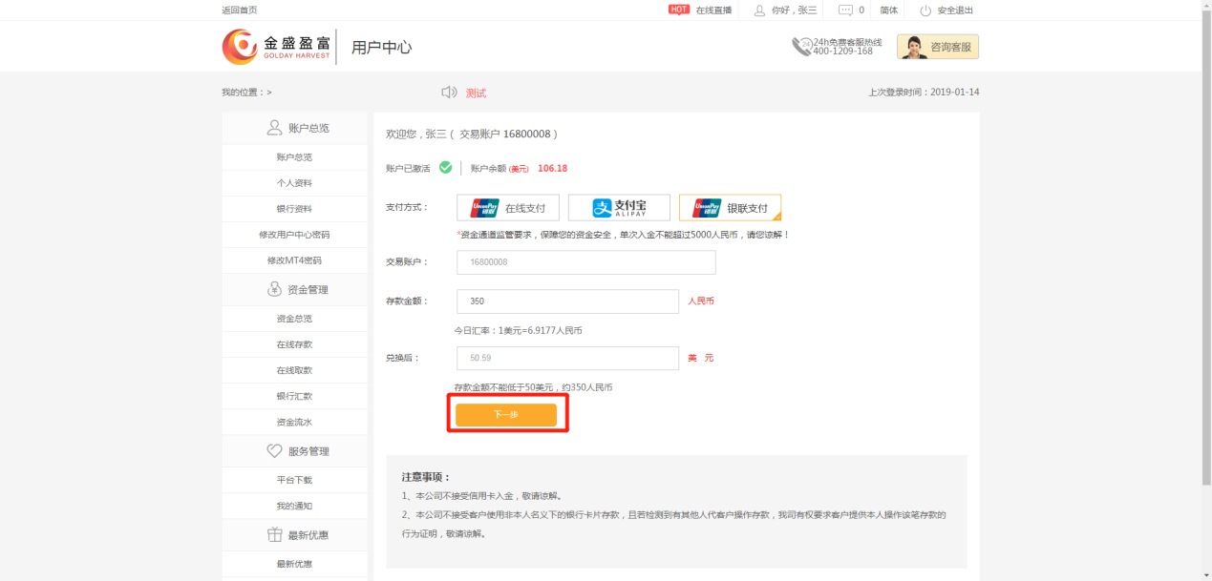Click the 账户总览 section person icon

pos(274,128)
